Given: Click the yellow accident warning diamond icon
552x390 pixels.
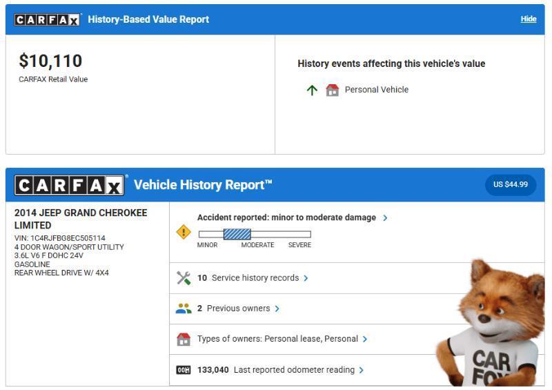Looking at the screenshot, I should 184,233.
